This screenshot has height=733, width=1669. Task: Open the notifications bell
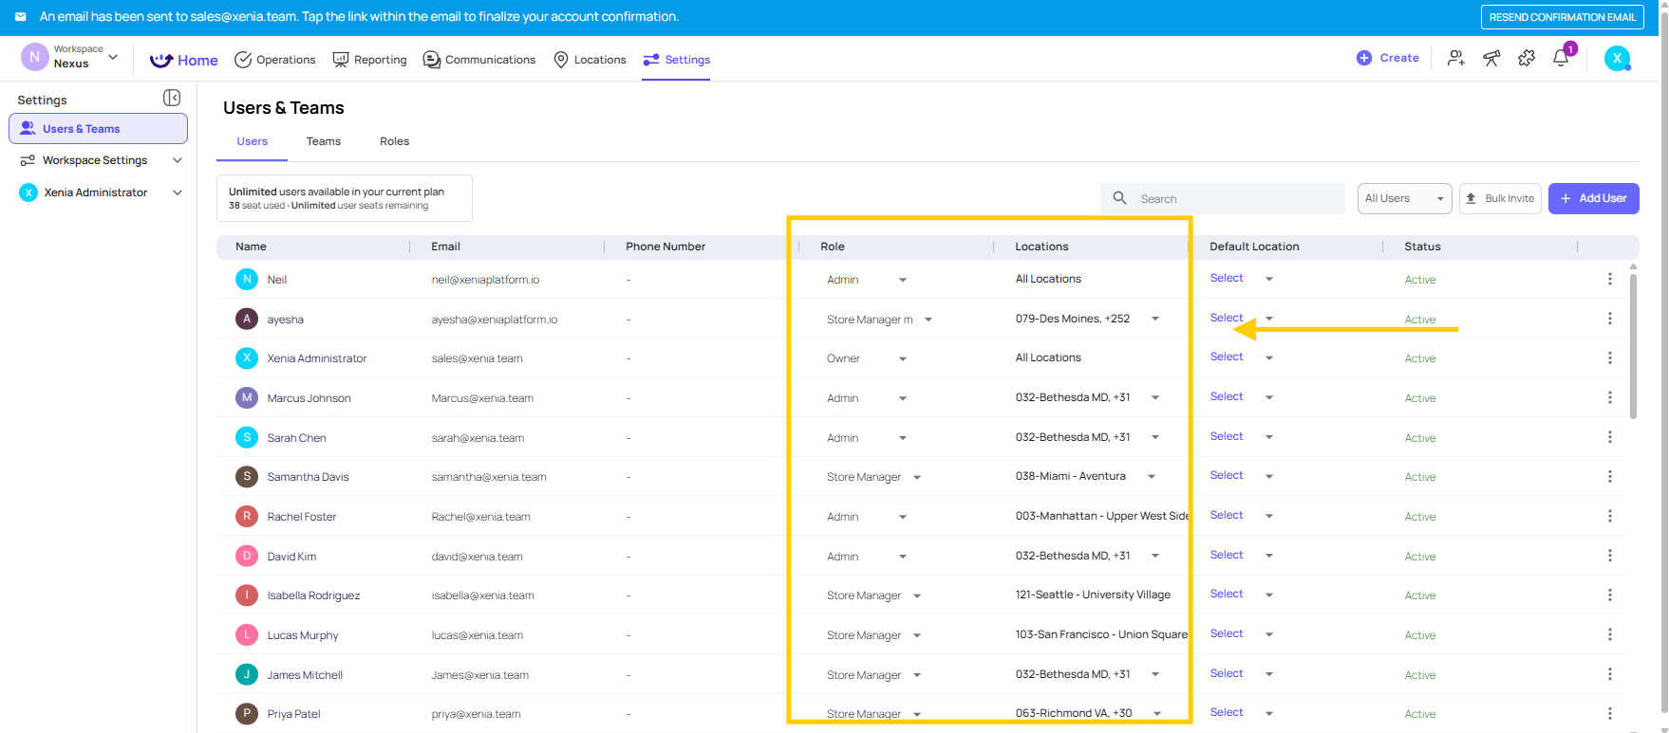(x=1561, y=58)
